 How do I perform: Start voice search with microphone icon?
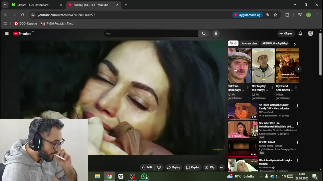pyautogui.click(x=216, y=33)
